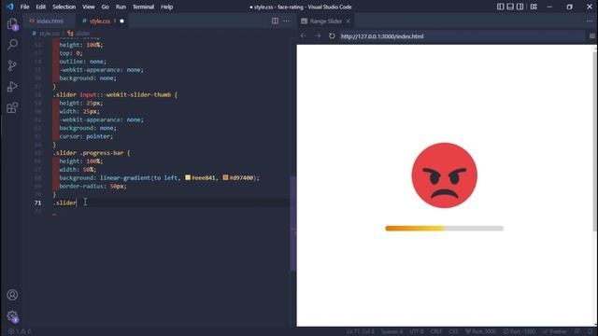Click the UTF-8 encoding status

[416, 331]
